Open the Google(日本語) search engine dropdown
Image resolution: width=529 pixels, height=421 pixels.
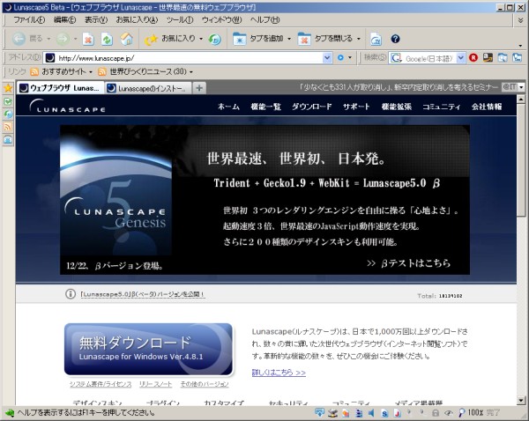(x=460, y=58)
